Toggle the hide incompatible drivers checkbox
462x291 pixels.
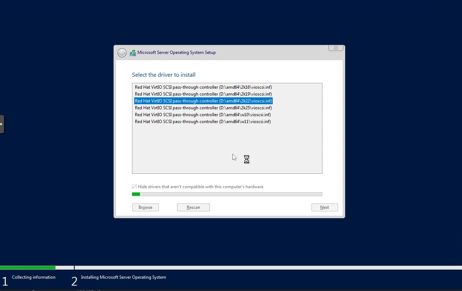click(x=134, y=186)
